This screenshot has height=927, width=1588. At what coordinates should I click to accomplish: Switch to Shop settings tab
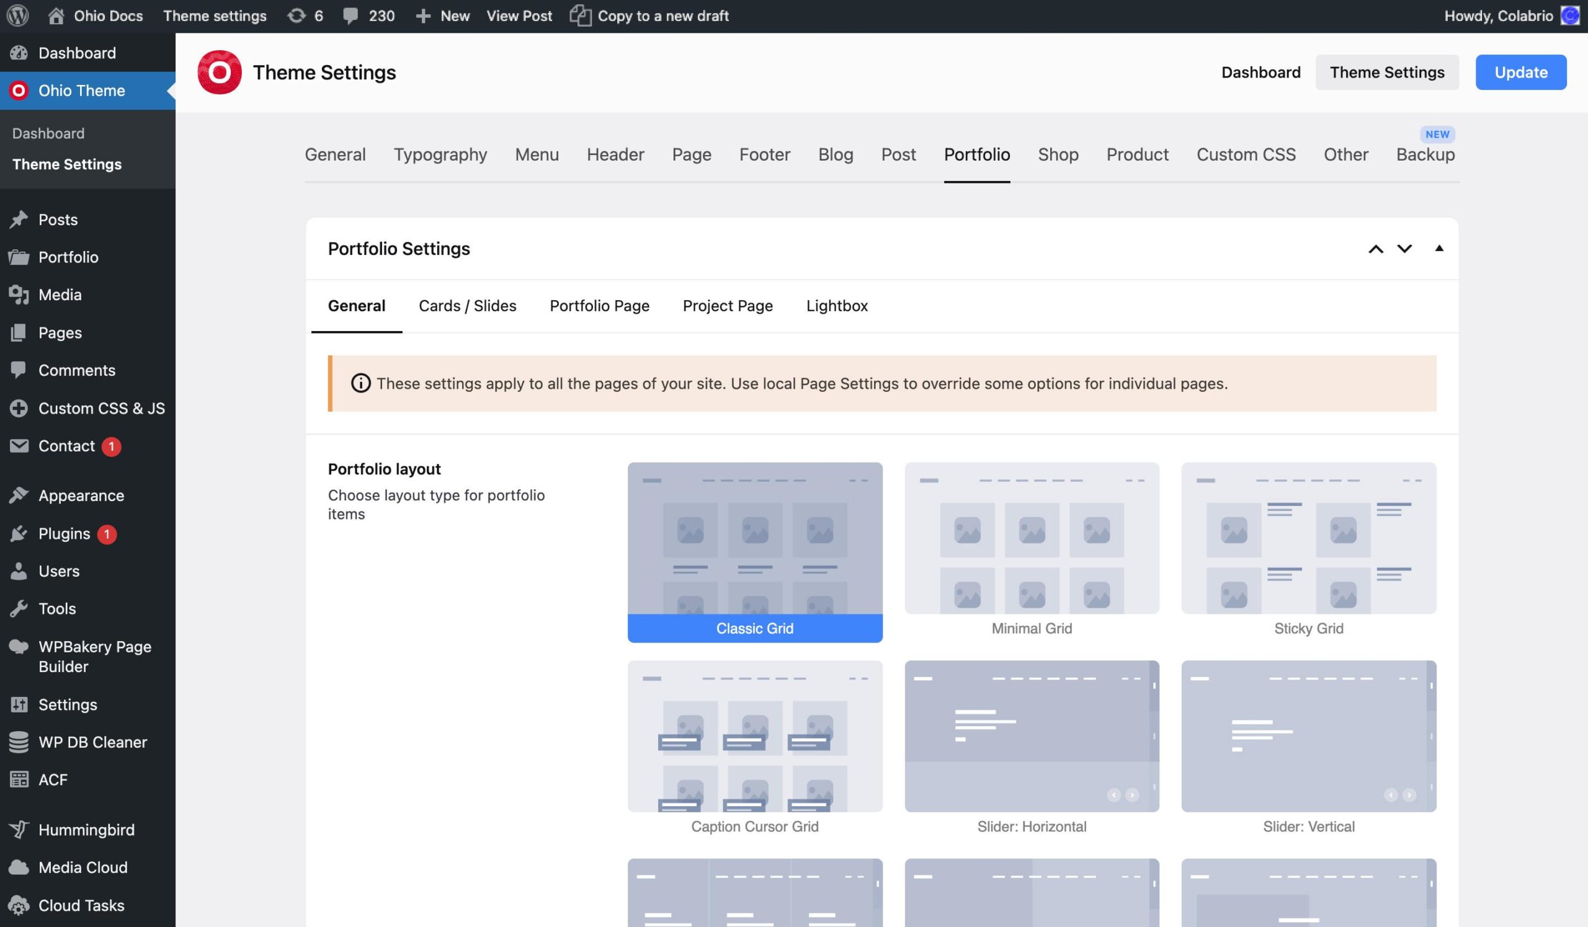(1058, 155)
